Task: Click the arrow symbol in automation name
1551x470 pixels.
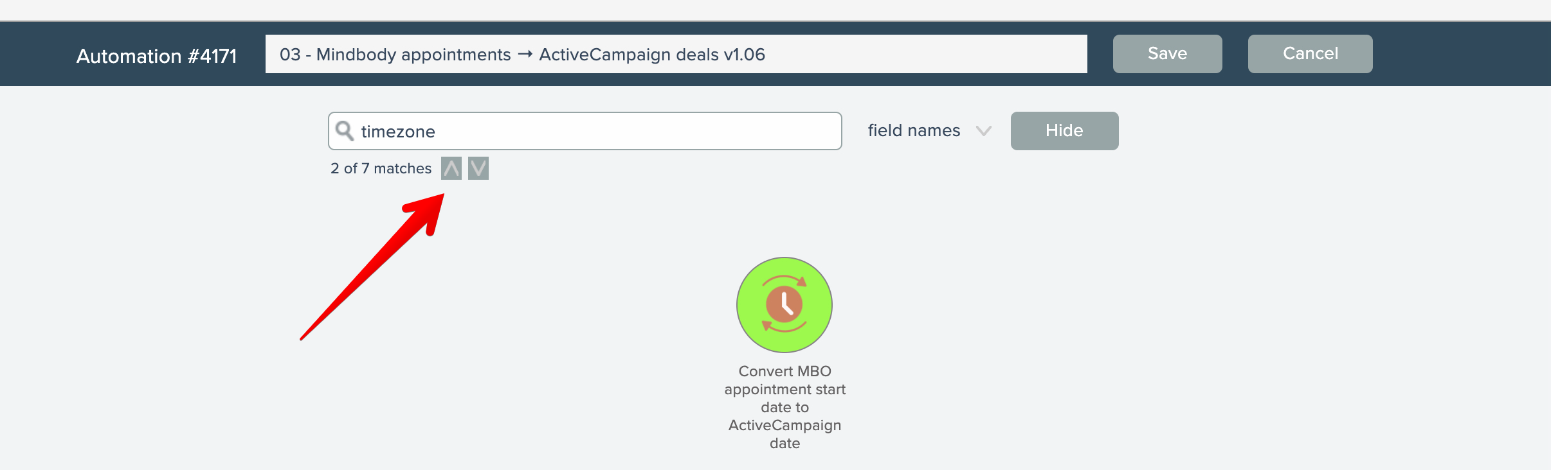Action: pyautogui.click(x=525, y=55)
